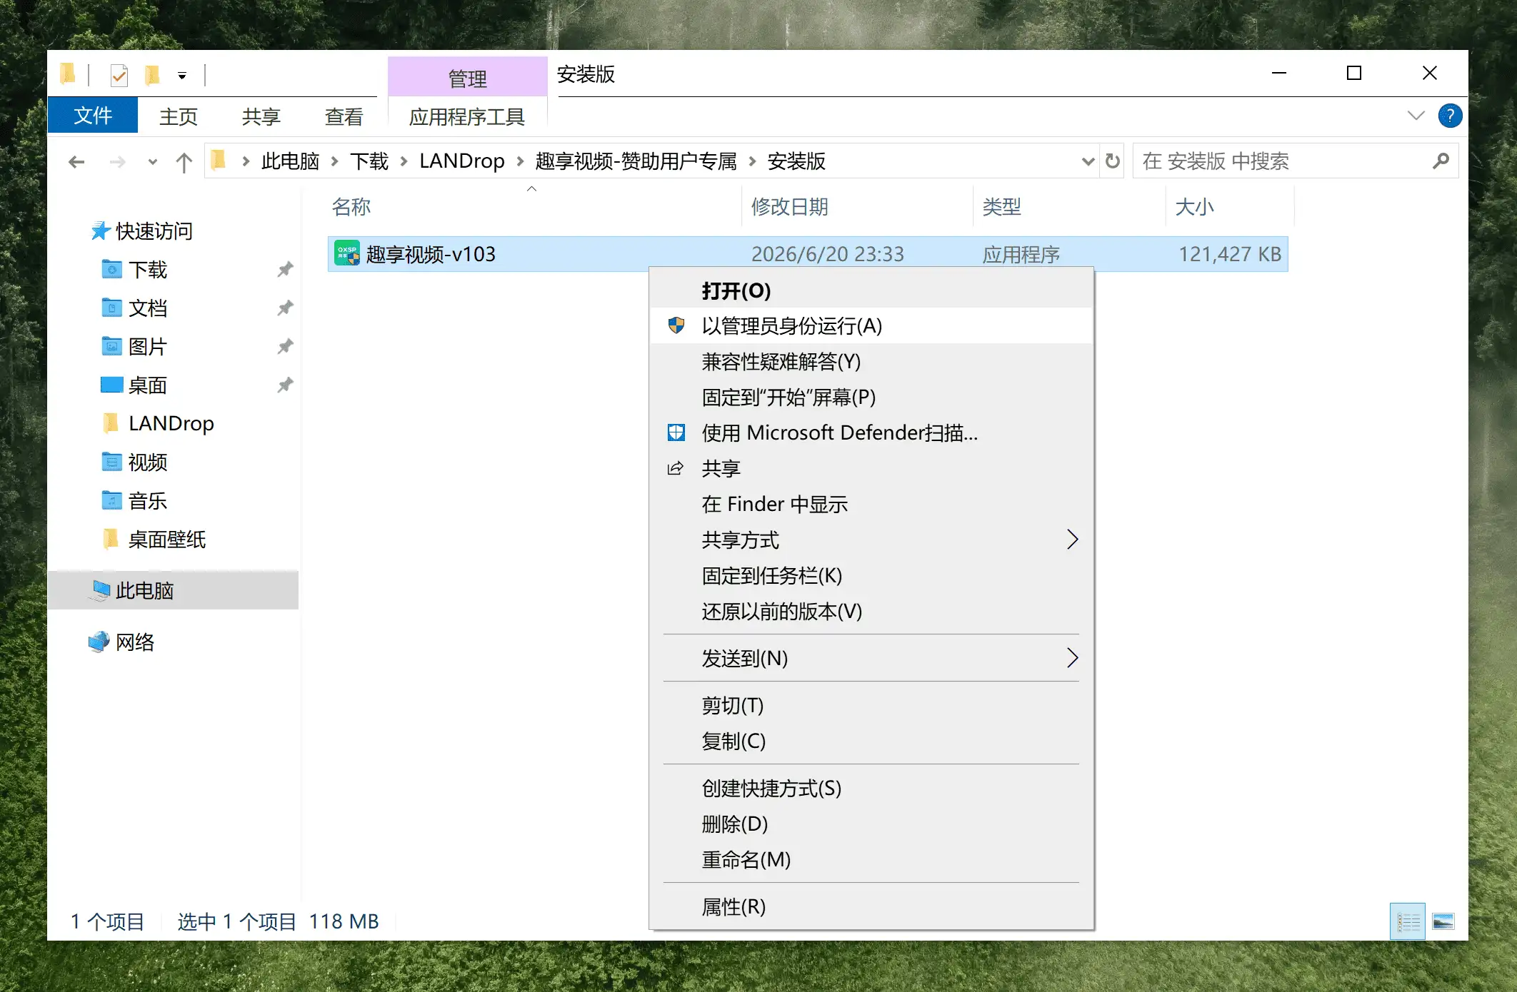Click the 趣享视频-v103 application icon
This screenshot has width=1517, height=992.
tap(347, 253)
